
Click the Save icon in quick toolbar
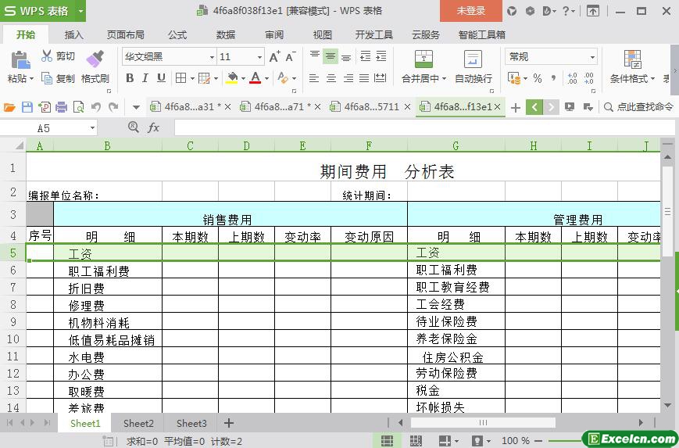point(27,107)
